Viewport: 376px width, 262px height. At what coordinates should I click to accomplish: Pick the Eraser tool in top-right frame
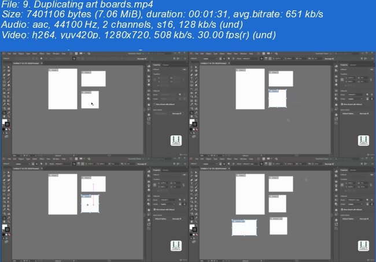(196, 86)
